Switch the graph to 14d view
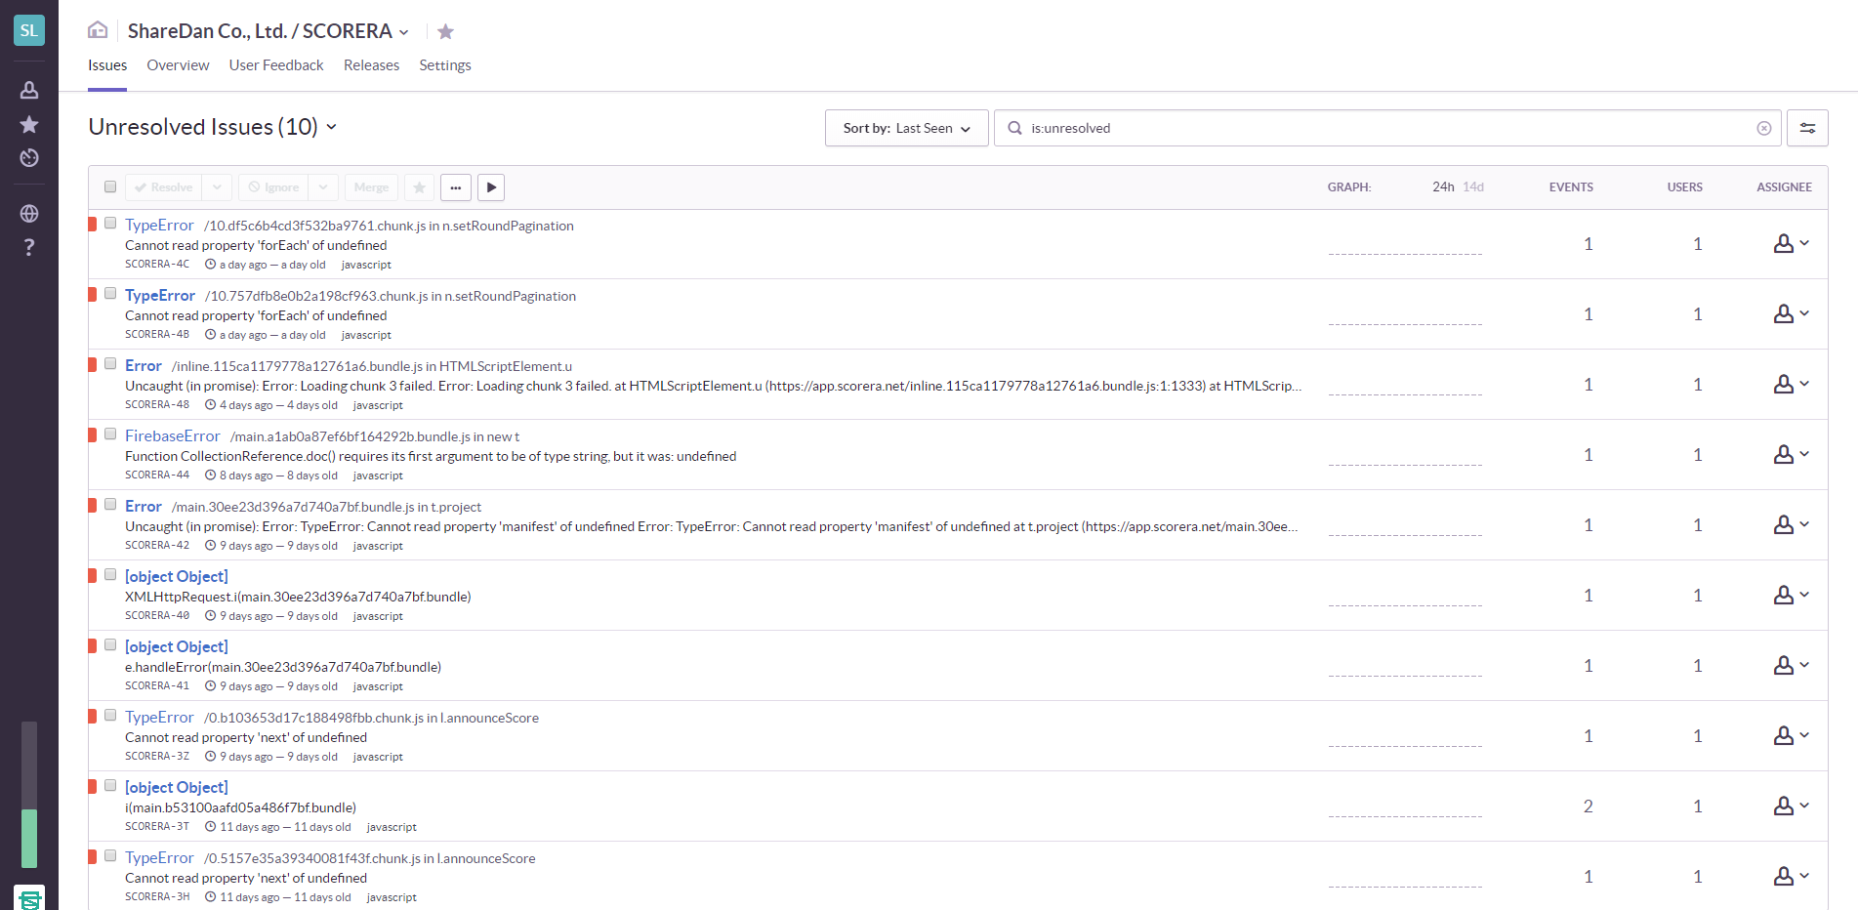The height and width of the screenshot is (910, 1858). [x=1472, y=186]
